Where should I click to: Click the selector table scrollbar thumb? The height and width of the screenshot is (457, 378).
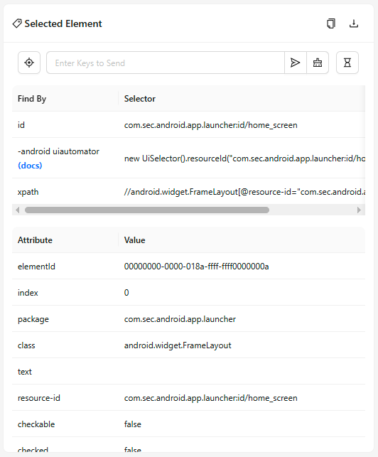coord(147,210)
